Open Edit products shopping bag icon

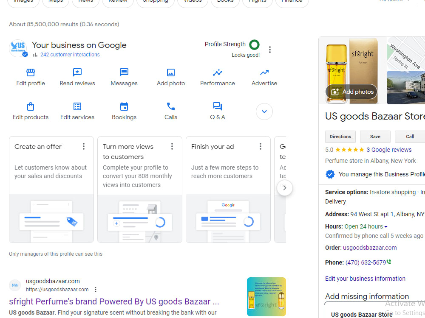(30, 106)
